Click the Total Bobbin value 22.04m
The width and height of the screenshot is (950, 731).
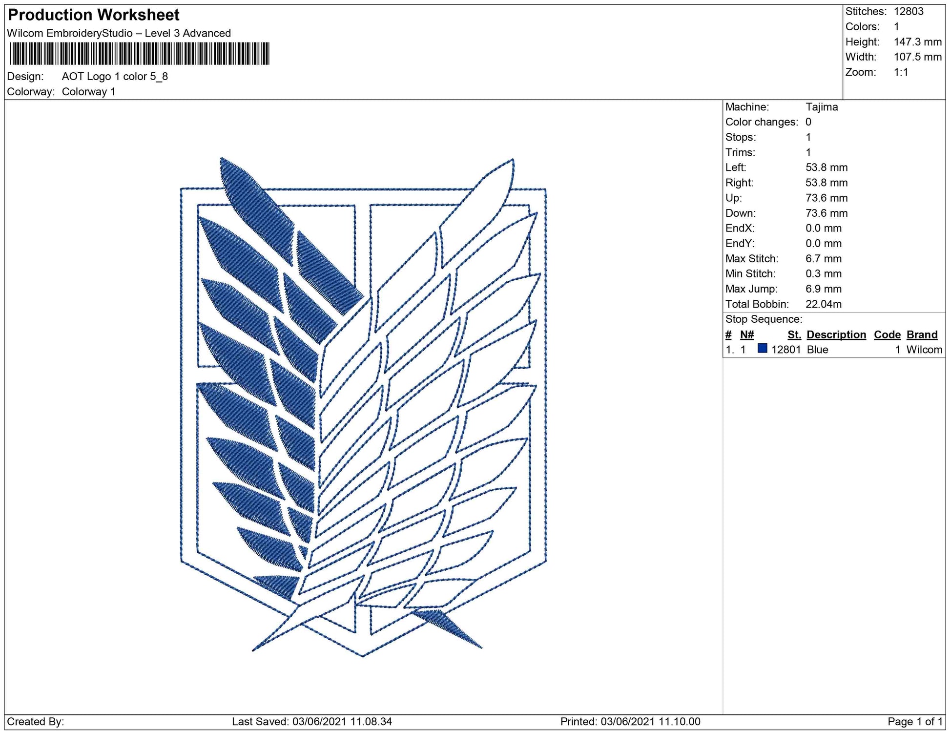[x=823, y=304]
